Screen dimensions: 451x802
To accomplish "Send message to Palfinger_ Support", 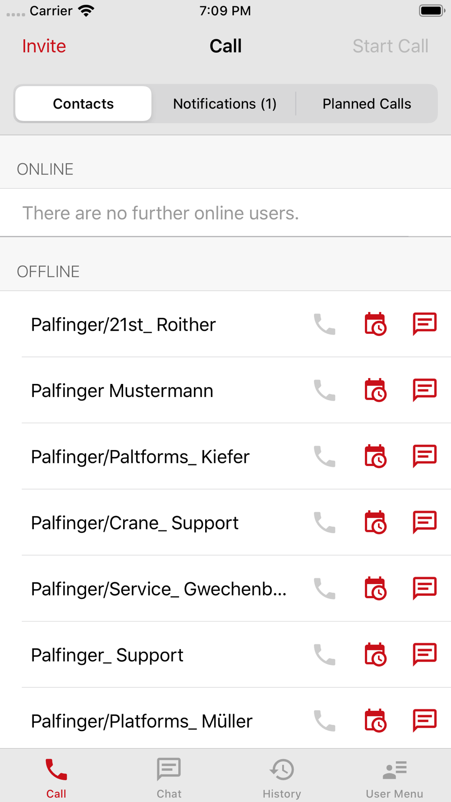I will (425, 654).
